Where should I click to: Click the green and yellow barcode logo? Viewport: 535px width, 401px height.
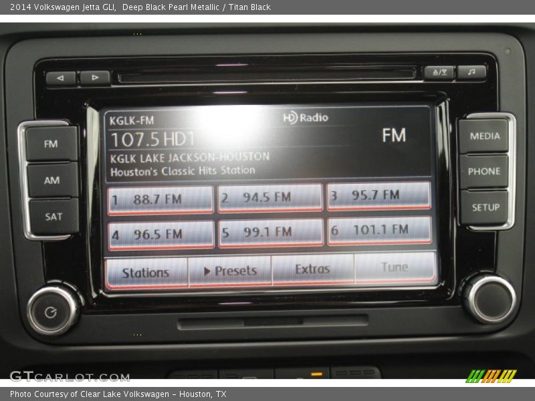[x=493, y=376]
